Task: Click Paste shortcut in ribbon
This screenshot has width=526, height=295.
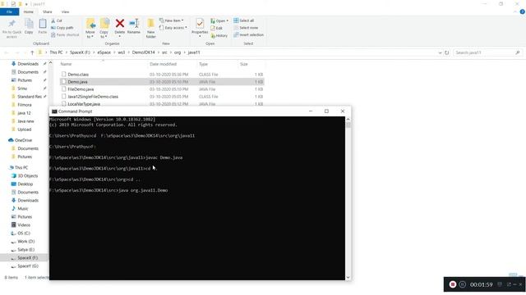Action: click(65, 34)
